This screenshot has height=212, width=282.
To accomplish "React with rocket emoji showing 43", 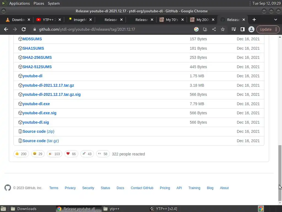I will 87,154.
